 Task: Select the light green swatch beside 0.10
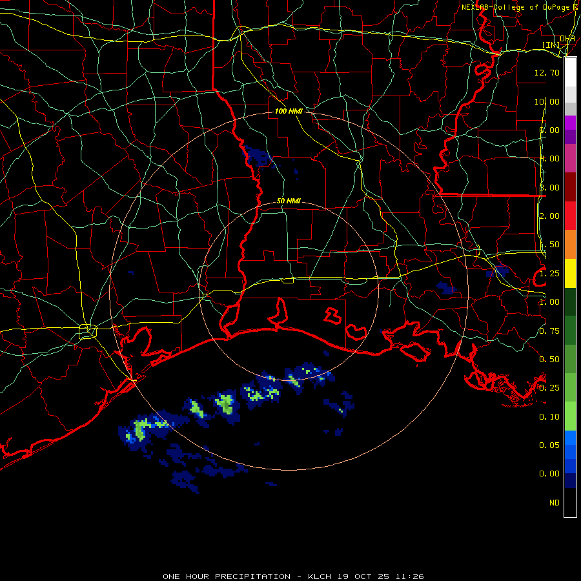570,416
